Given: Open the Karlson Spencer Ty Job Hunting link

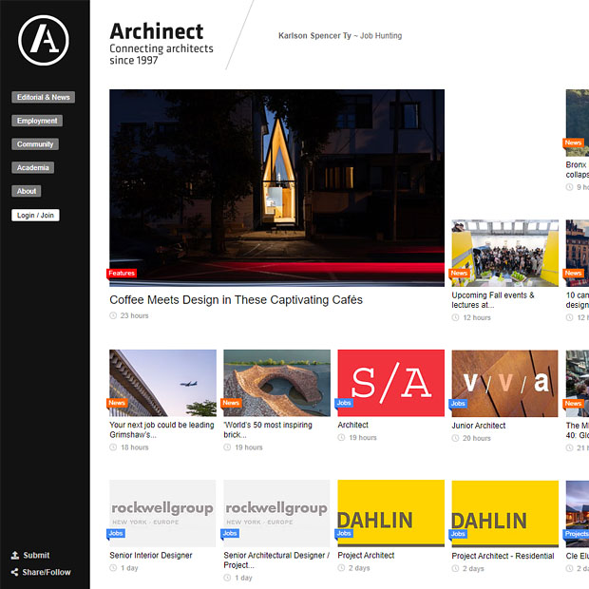Looking at the screenshot, I should tap(340, 36).
